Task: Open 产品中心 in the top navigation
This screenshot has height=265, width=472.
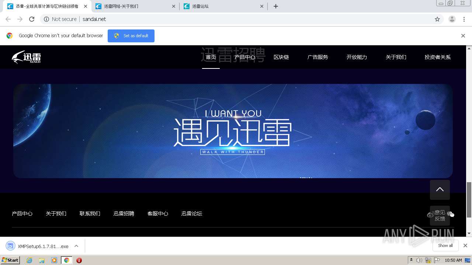Action: 245,57
